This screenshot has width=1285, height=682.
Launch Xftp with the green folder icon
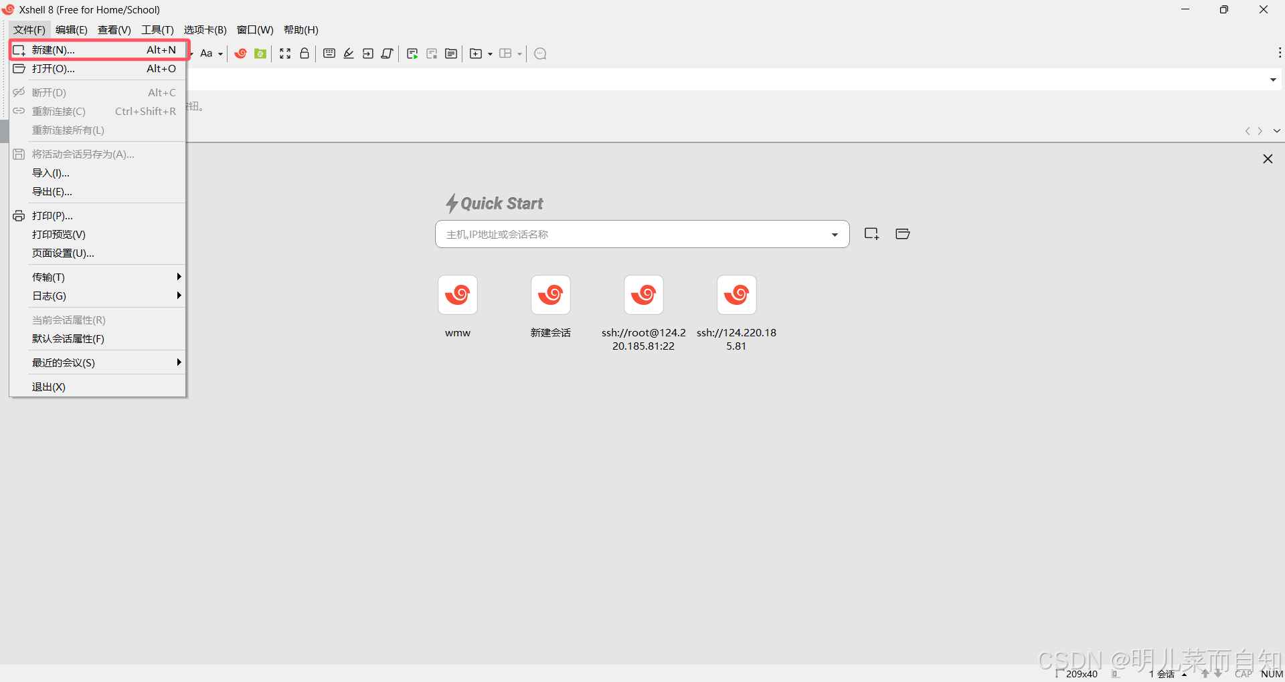coord(260,53)
